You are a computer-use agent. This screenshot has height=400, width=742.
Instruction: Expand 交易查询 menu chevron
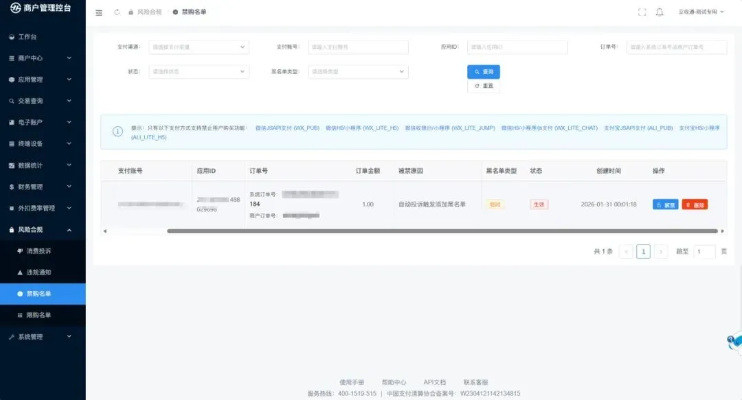[x=69, y=101]
